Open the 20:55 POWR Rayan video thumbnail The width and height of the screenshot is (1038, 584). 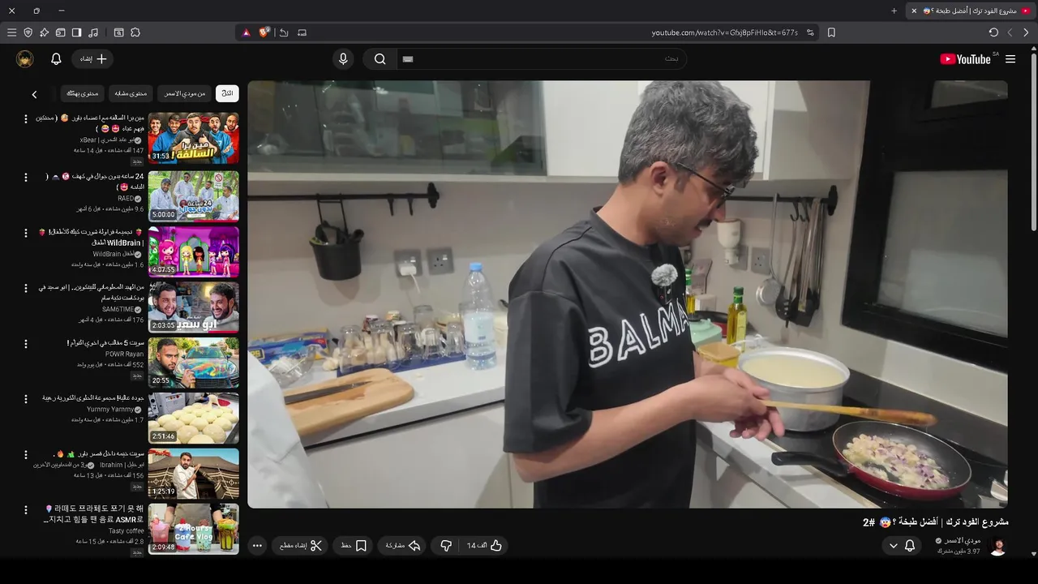(194, 363)
